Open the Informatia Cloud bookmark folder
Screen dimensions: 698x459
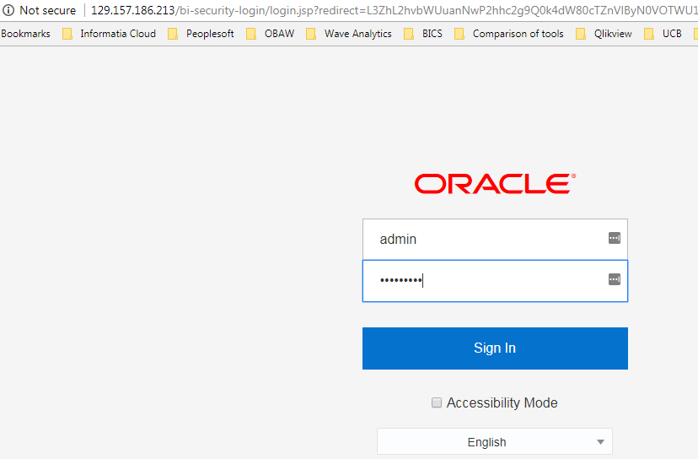(110, 34)
